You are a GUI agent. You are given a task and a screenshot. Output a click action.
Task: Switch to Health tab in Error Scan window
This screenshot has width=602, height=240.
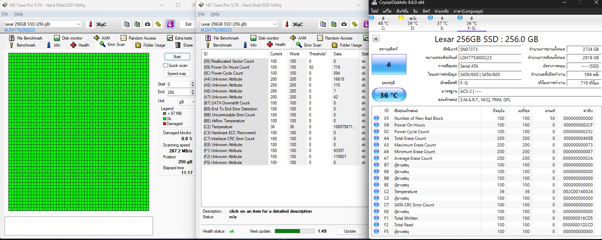click(x=80, y=45)
